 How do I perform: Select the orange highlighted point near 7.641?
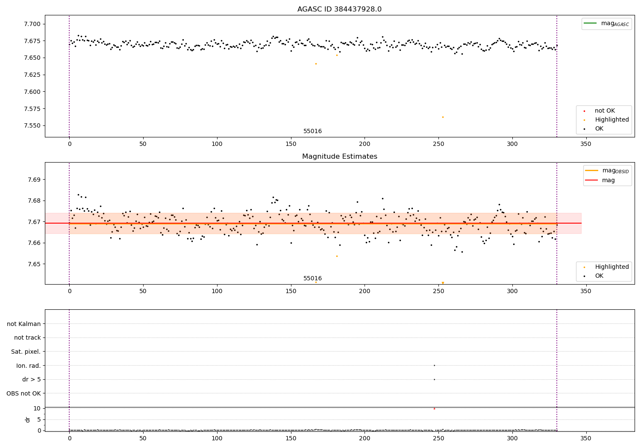(316, 64)
